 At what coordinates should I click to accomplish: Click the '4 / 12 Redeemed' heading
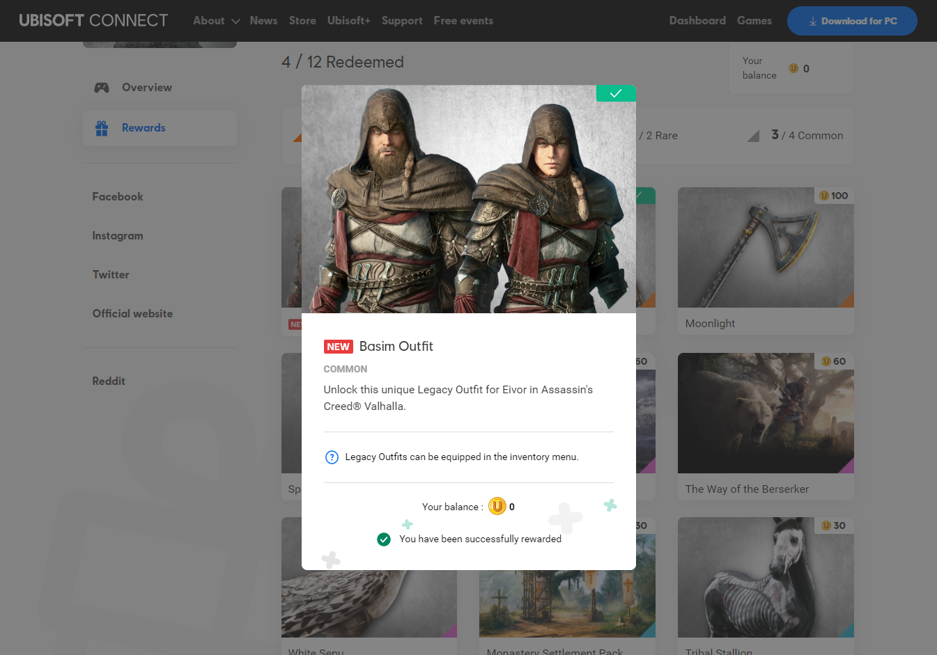pyautogui.click(x=343, y=62)
